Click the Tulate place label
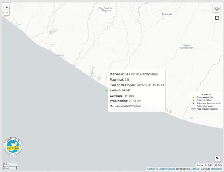 tap(60, 55)
